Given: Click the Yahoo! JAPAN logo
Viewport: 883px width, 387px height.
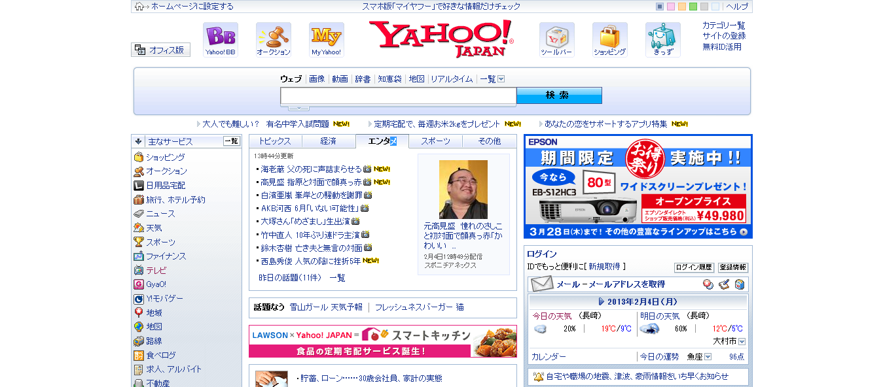Looking at the screenshot, I should 441,39.
